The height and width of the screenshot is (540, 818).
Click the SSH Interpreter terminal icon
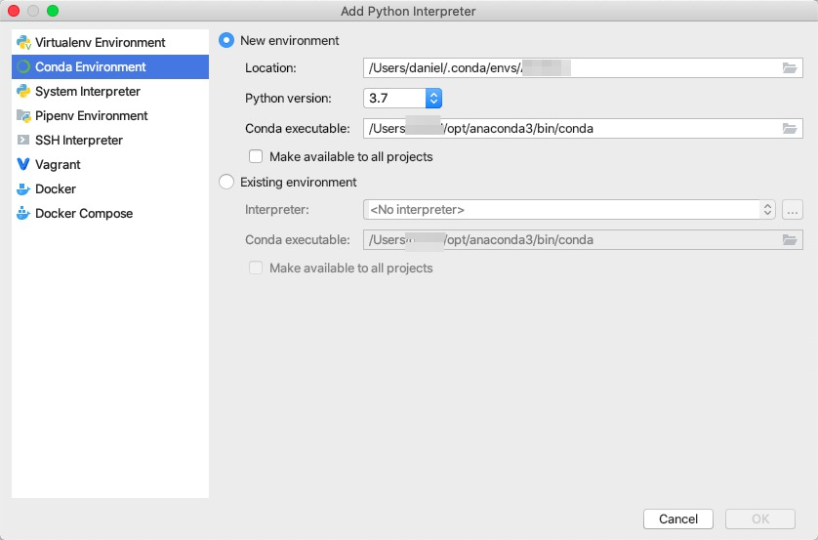pos(24,141)
